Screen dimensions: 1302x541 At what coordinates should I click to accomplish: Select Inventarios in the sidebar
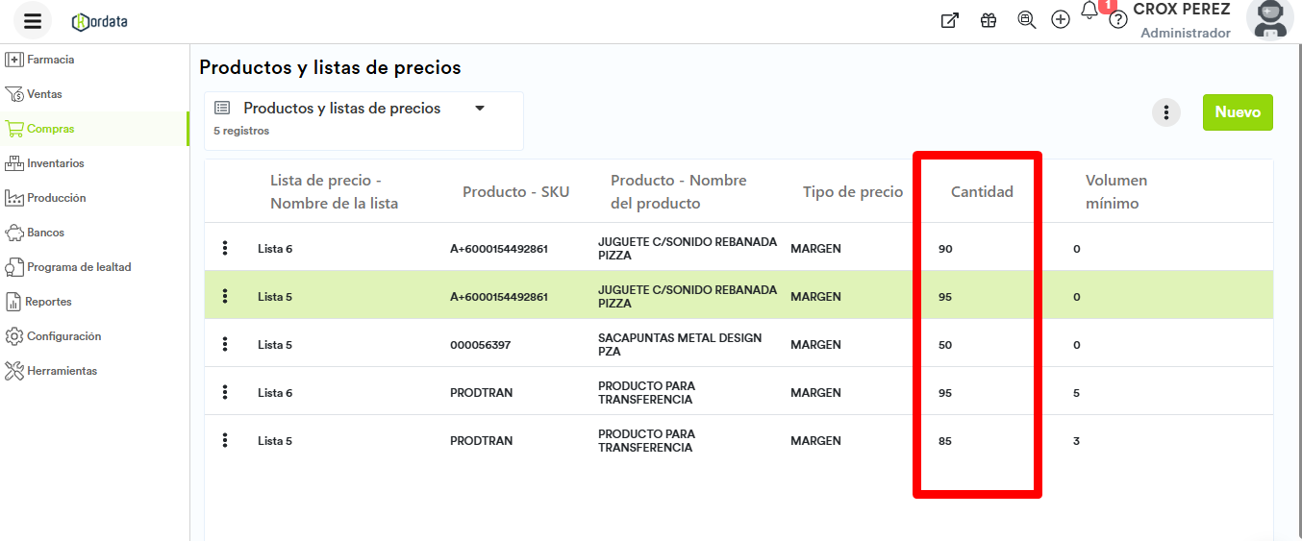(55, 163)
